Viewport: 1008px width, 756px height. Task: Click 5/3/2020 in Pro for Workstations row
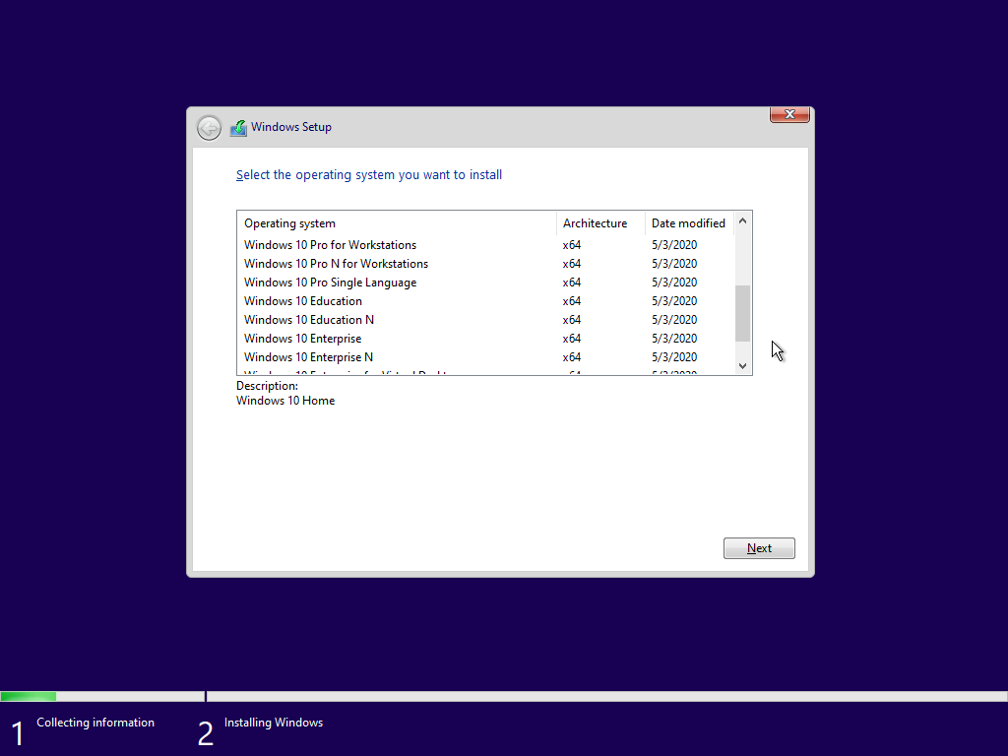(674, 245)
